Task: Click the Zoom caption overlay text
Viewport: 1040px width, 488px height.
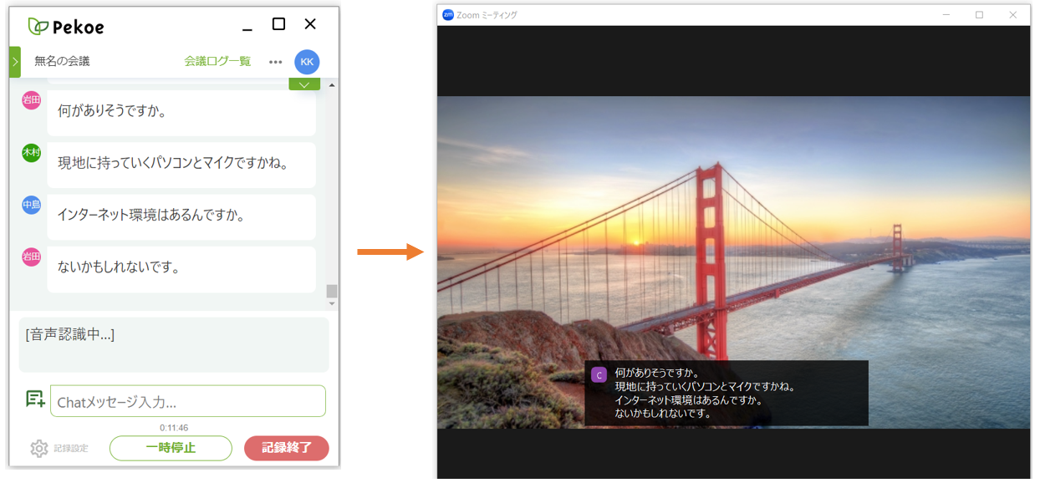Action: (x=704, y=393)
